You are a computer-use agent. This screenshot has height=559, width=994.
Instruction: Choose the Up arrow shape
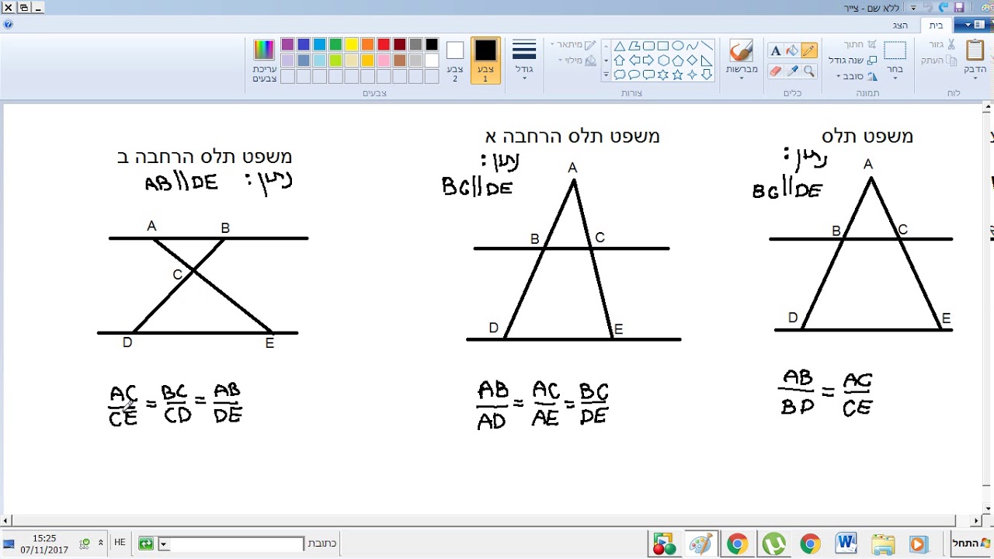pos(620,60)
